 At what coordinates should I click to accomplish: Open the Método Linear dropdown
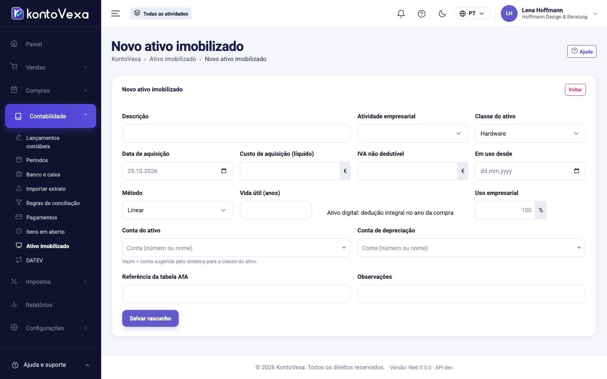[177, 210]
